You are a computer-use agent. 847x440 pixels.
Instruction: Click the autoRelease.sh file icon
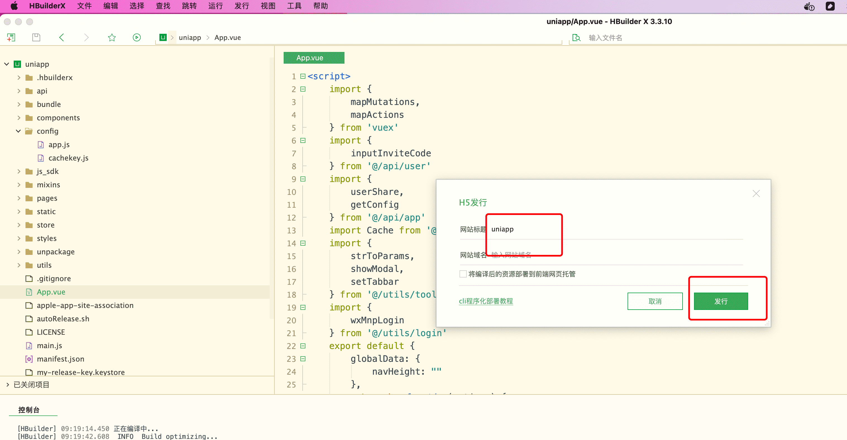[x=29, y=319]
